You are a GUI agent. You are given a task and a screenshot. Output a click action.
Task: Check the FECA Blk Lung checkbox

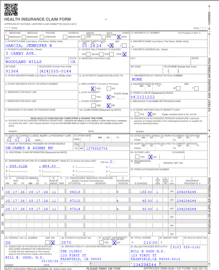(104, 37)
